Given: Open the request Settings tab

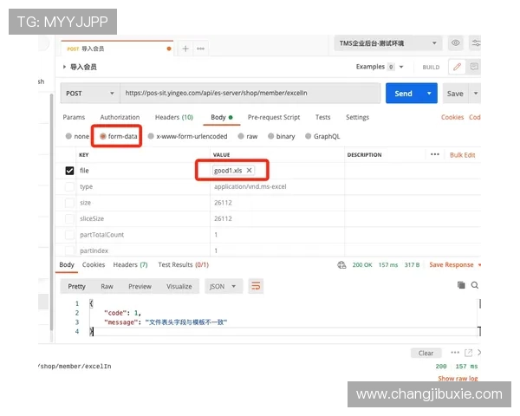Looking at the screenshot, I should click(357, 117).
